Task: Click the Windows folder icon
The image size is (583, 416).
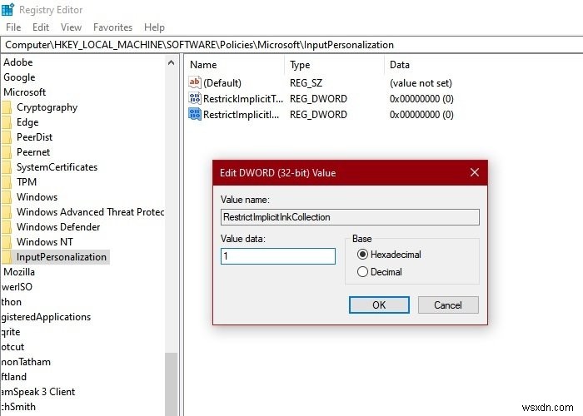Action: point(7,197)
